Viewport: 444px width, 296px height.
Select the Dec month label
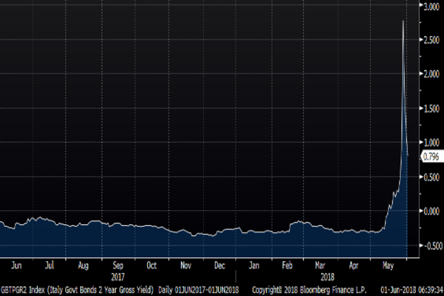click(x=219, y=266)
